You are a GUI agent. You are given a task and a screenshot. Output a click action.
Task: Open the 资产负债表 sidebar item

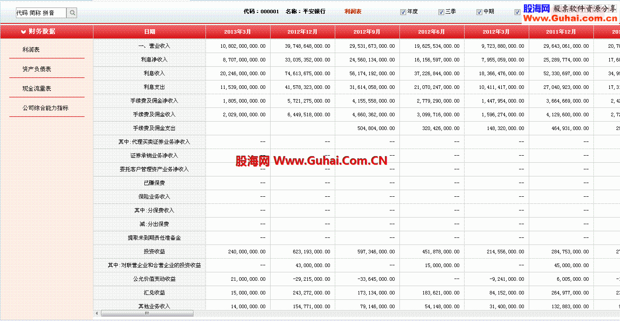point(37,69)
